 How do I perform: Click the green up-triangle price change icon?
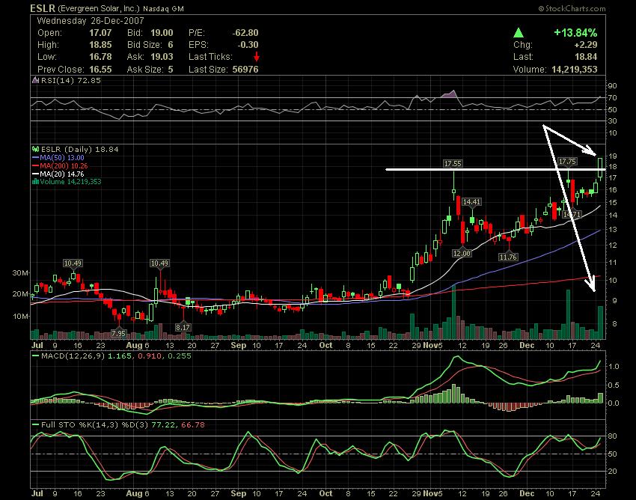519,33
